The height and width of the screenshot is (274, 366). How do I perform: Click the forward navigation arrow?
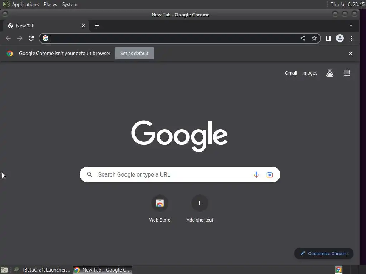coord(20,38)
